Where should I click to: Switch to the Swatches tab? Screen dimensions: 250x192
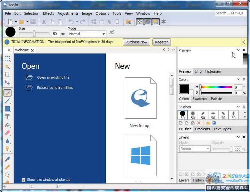[200, 99]
